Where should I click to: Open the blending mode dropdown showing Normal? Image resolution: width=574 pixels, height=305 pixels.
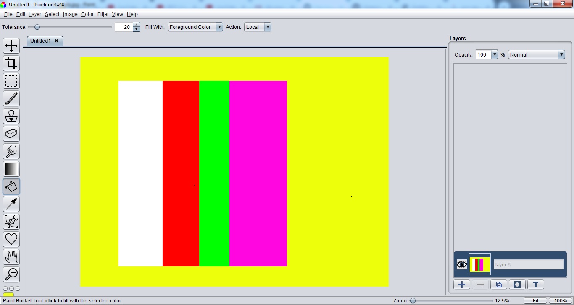(x=537, y=54)
